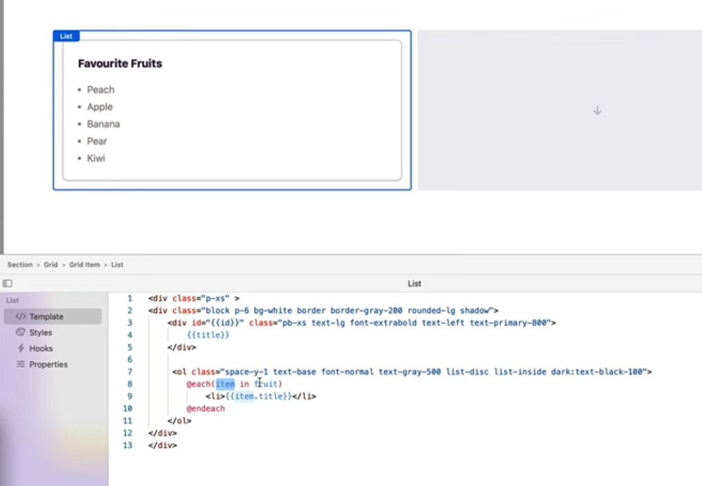
Task: Select the @endeach statement on line 10
Action: pyautogui.click(x=206, y=408)
